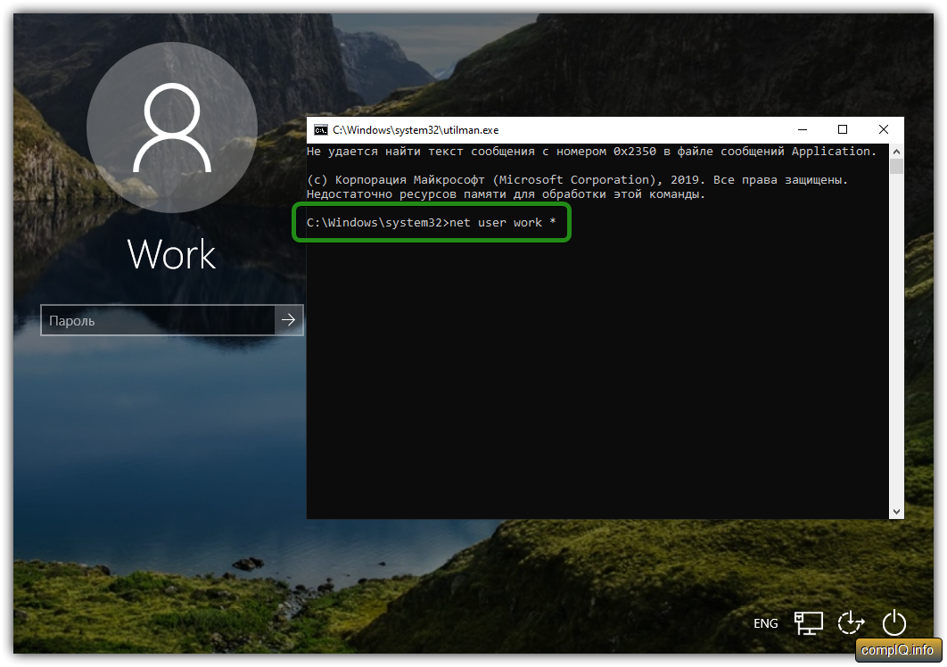Maximize the utilman.exe console window
947x667 pixels.
842,130
